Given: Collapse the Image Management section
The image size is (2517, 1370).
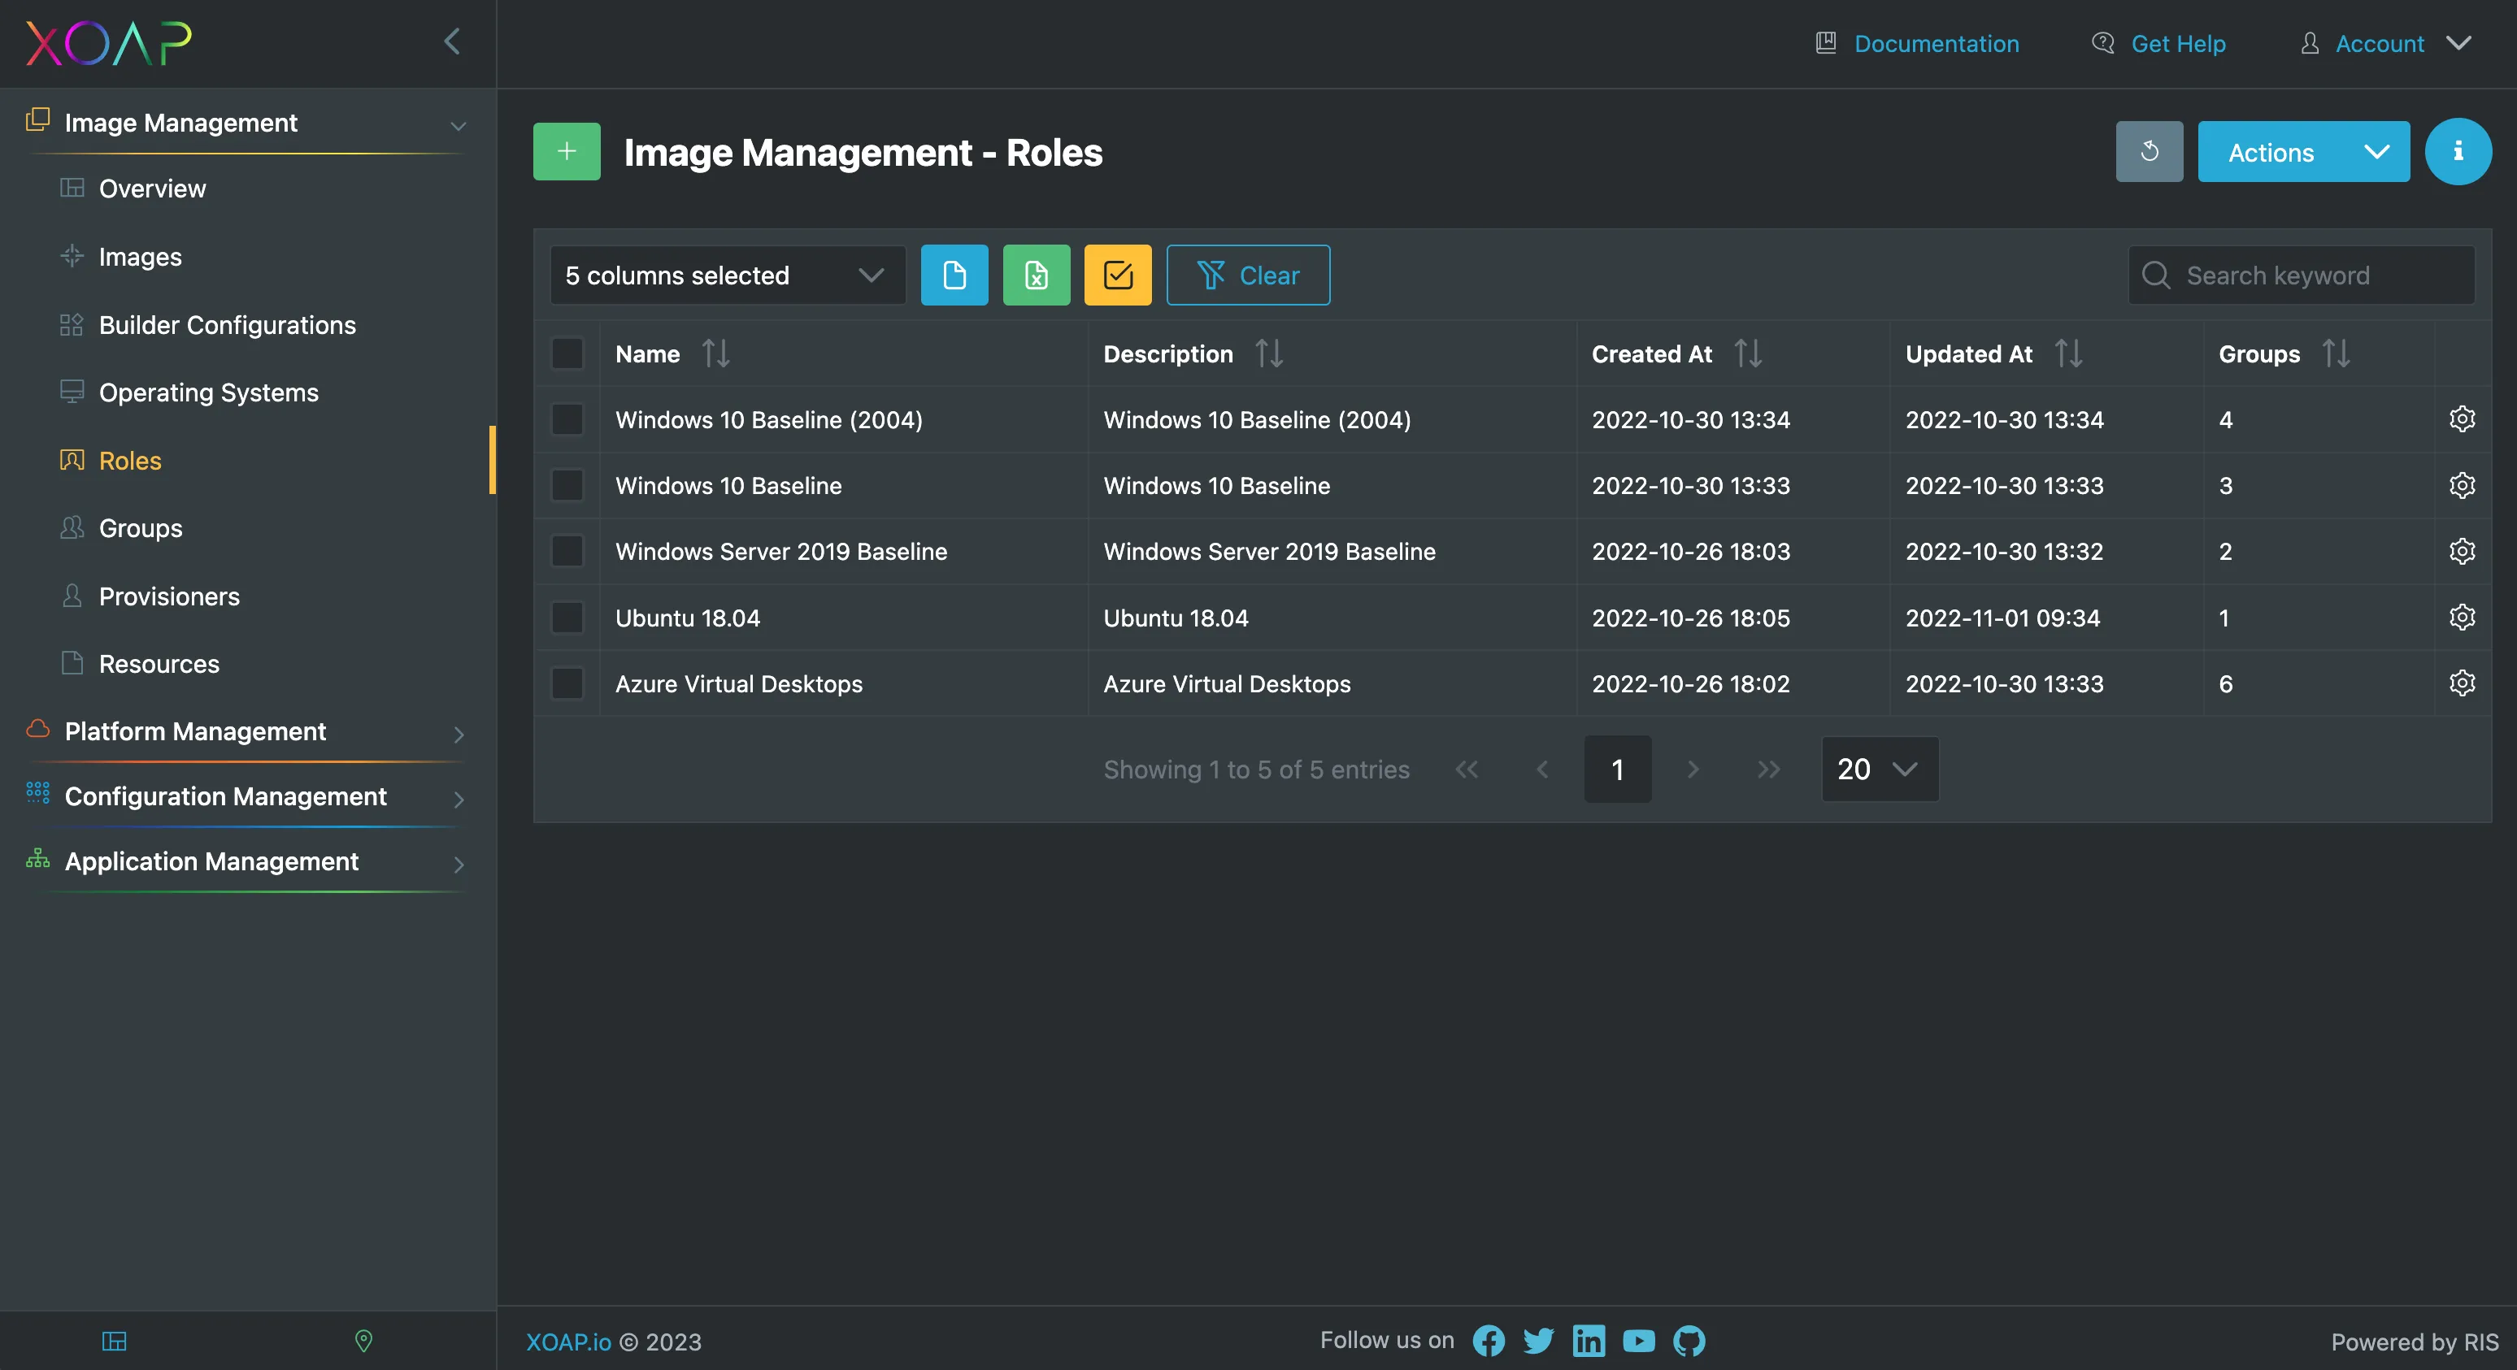Looking at the screenshot, I should [x=246, y=123].
